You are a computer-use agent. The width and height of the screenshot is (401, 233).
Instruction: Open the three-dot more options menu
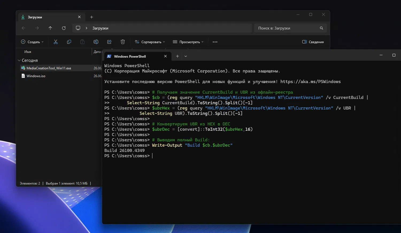coord(215,42)
